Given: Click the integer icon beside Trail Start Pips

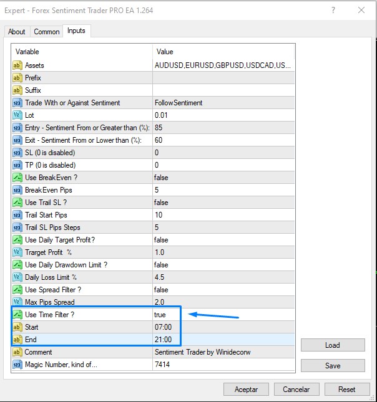Looking at the screenshot, I should (x=17, y=215).
